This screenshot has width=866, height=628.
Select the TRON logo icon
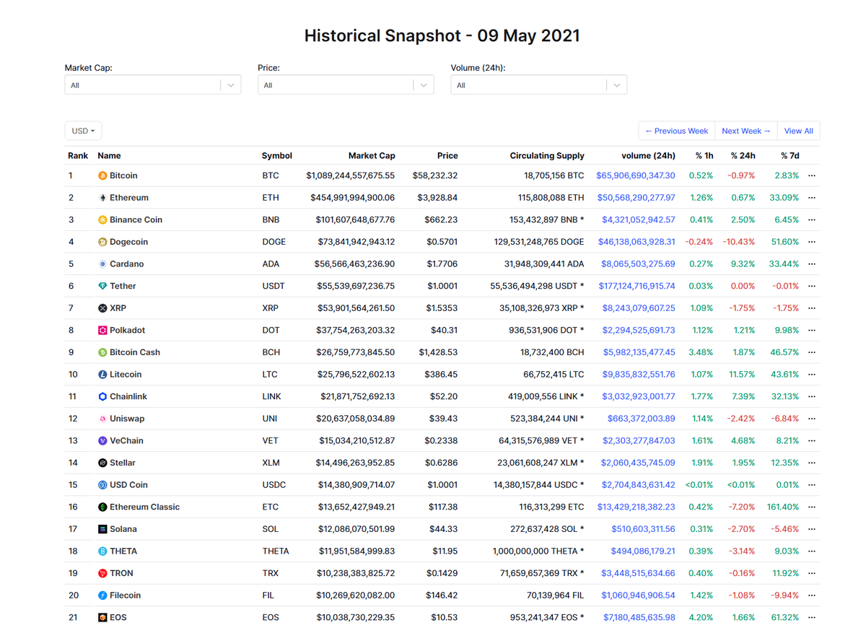coord(101,572)
